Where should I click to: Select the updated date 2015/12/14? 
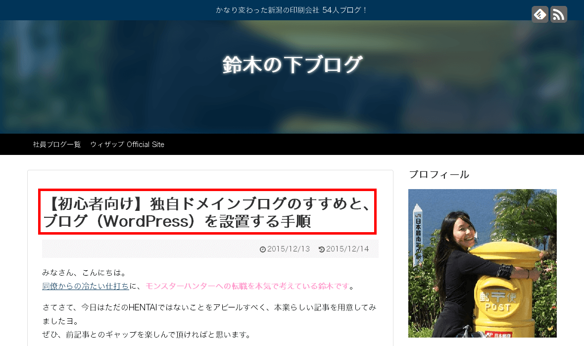(x=346, y=249)
